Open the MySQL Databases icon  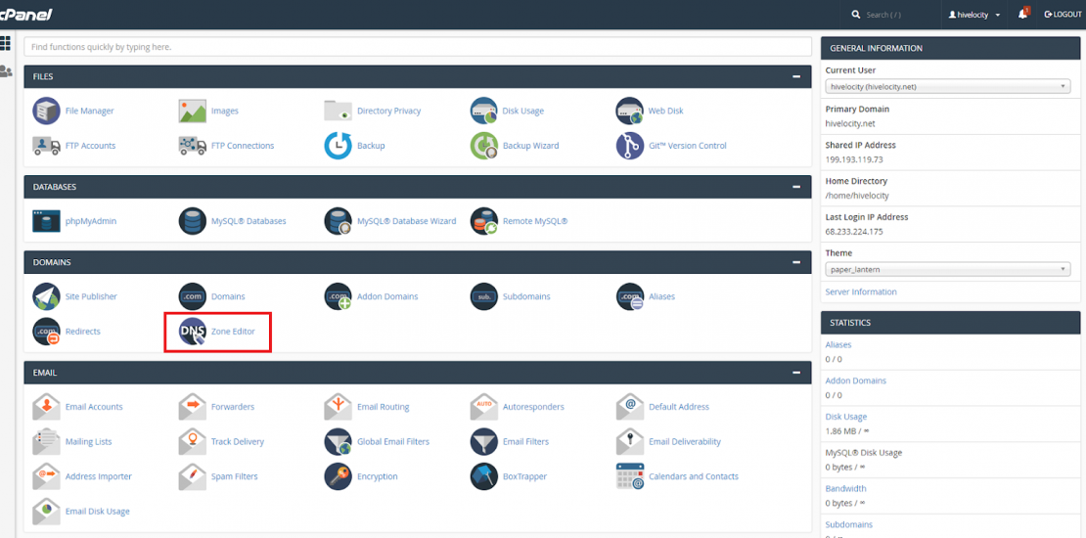point(193,221)
